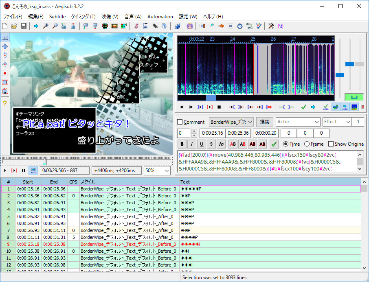Click the New subtitles file icon
369x282 pixels.
(x=5, y=26)
